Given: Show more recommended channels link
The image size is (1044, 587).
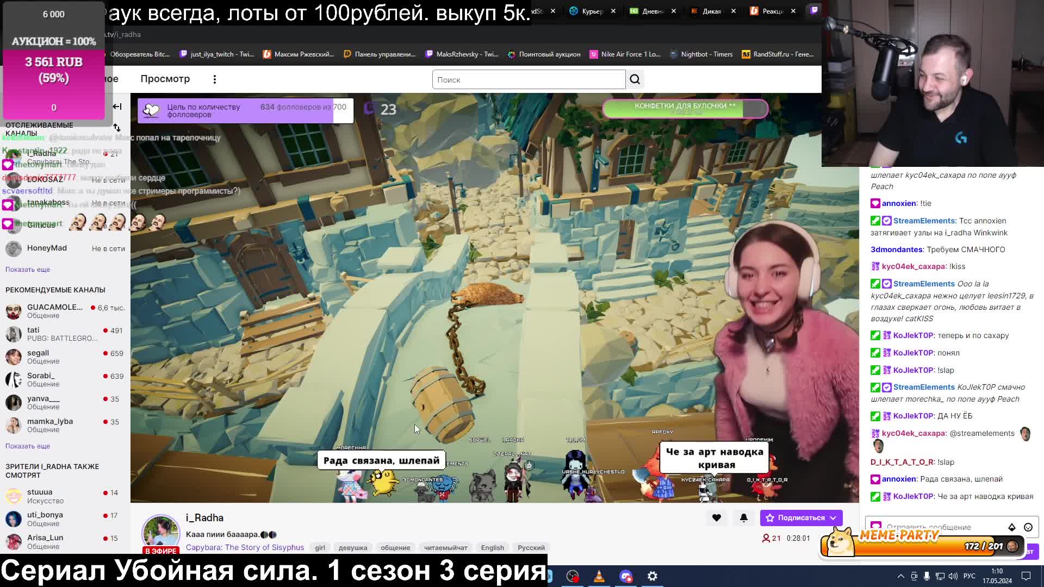Looking at the screenshot, I should click(28, 446).
